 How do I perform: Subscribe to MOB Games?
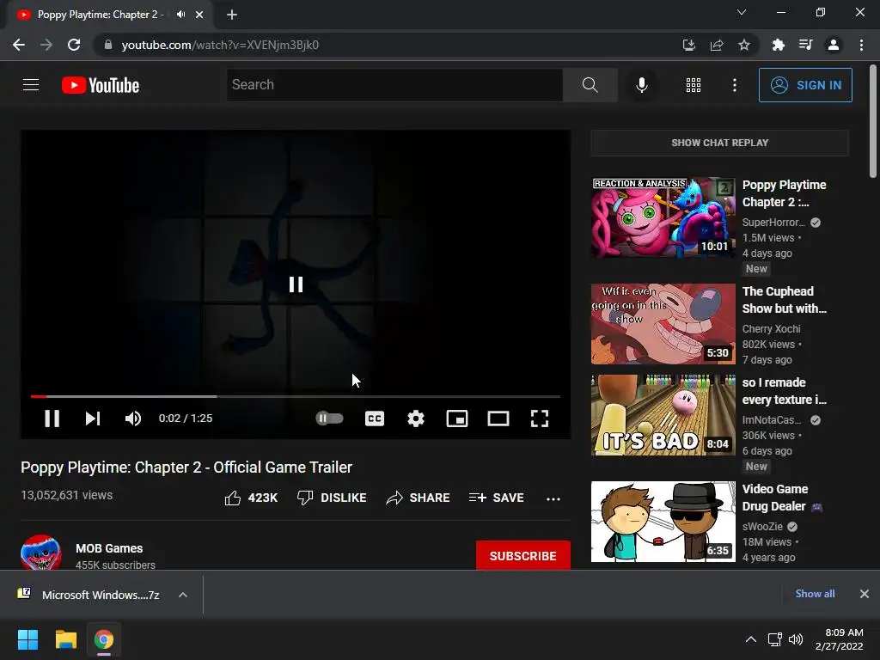pyautogui.click(x=523, y=556)
